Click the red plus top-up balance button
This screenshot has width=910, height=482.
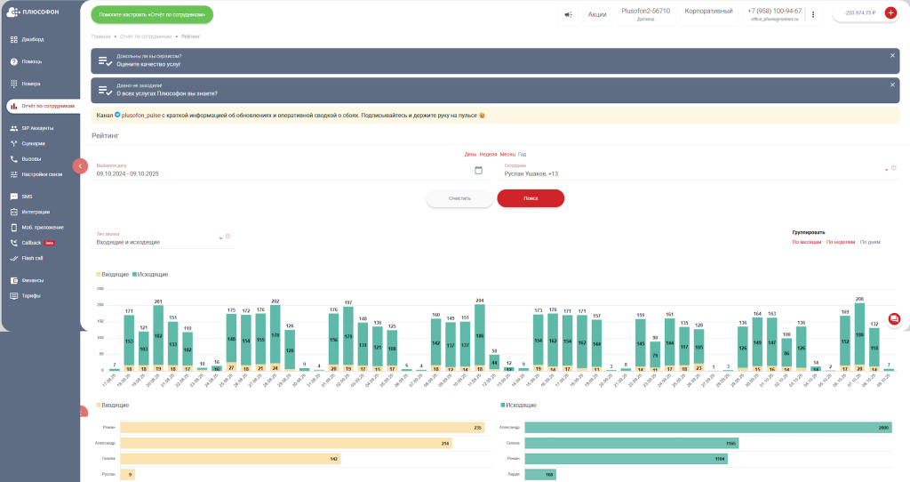point(890,13)
